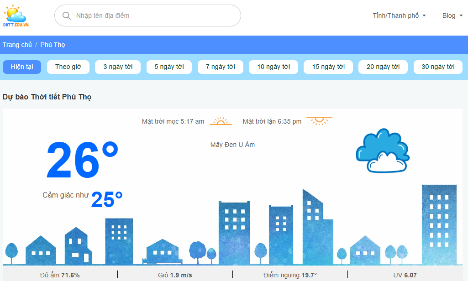Click the sunset icon
This screenshot has height=281, width=468.
click(319, 121)
